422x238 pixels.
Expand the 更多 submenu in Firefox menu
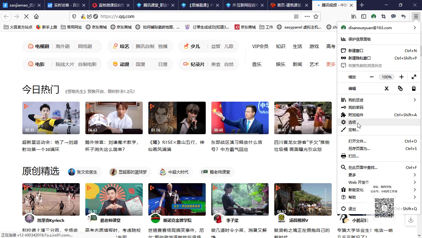click(379, 175)
